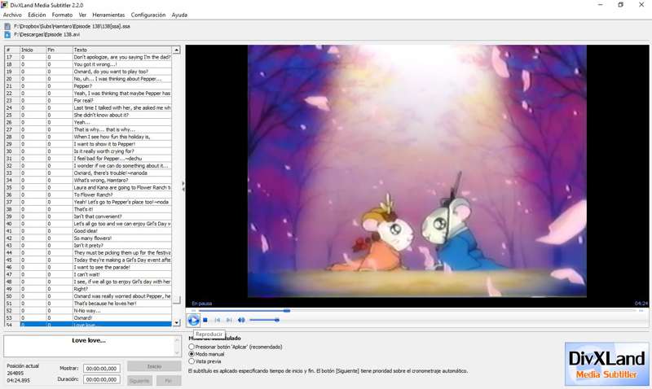Open the Formato menu
Image resolution: width=652 pixels, height=389 pixels.
point(62,15)
